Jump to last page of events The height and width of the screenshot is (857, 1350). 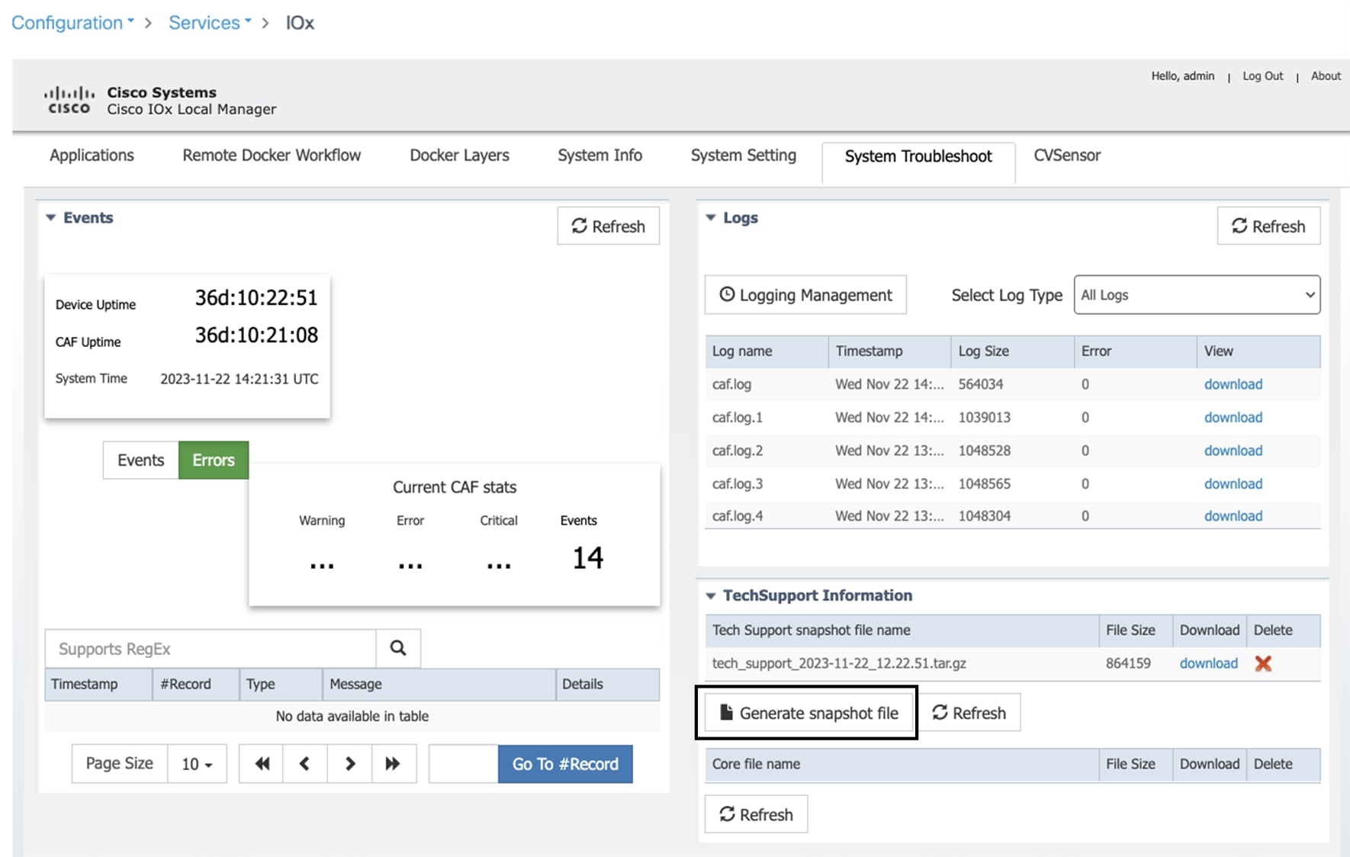[x=394, y=763]
